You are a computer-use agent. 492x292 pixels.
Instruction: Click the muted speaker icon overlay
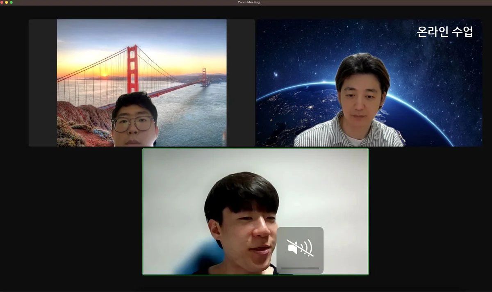(300, 247)
